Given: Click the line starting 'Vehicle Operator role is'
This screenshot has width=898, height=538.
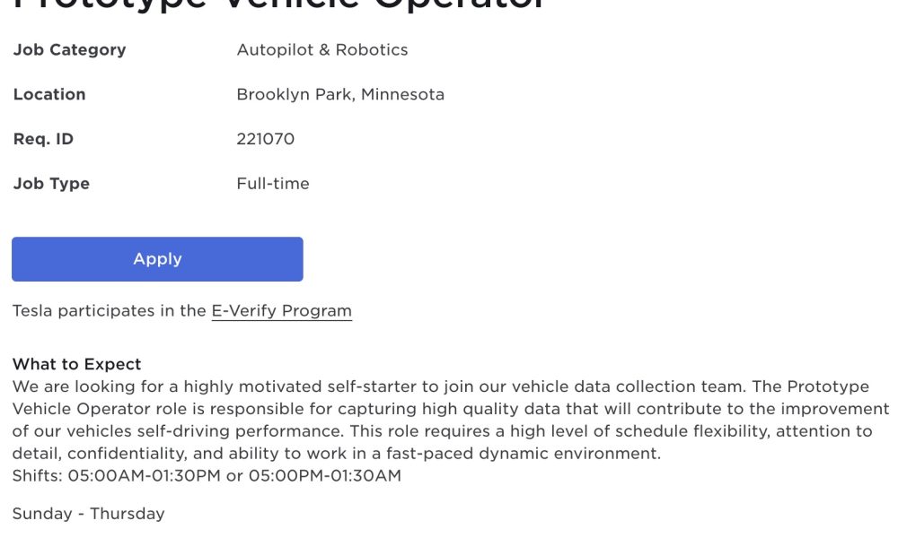Looking at the screenshot, I should [451, 410].
